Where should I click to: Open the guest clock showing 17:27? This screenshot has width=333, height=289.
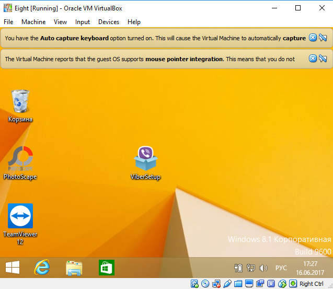(x=310, y=268)
